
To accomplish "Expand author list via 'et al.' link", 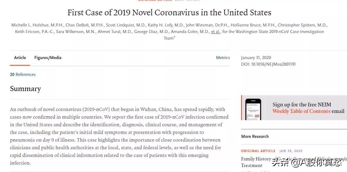I will point(215,31).
